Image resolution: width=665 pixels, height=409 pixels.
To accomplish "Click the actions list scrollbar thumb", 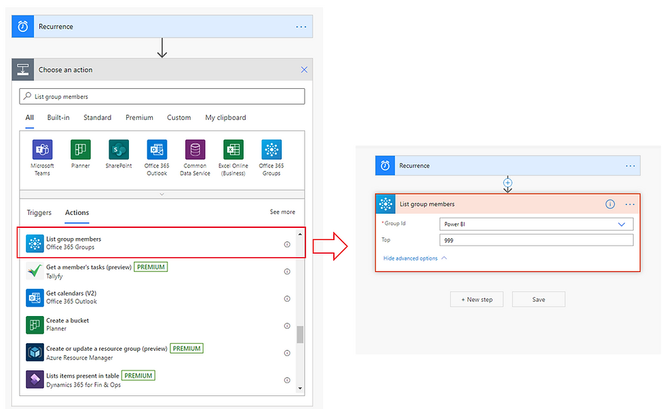I will coord(300,334).
